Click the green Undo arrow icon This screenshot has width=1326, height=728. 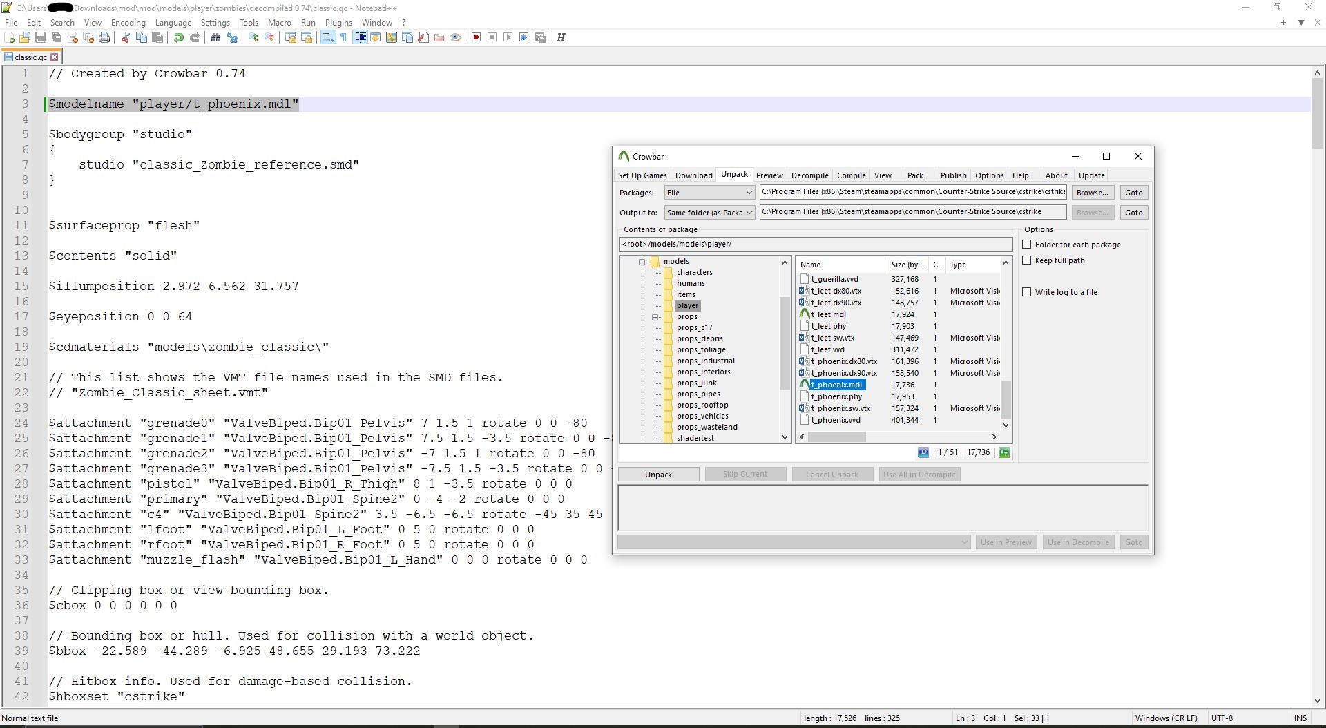pyautogui.click(x=179, y=37)
